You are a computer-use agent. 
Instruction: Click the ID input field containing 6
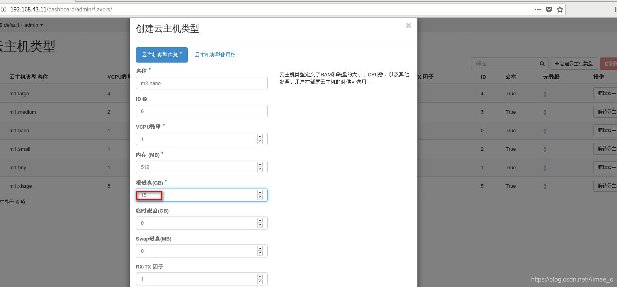(x=202, y=111)
